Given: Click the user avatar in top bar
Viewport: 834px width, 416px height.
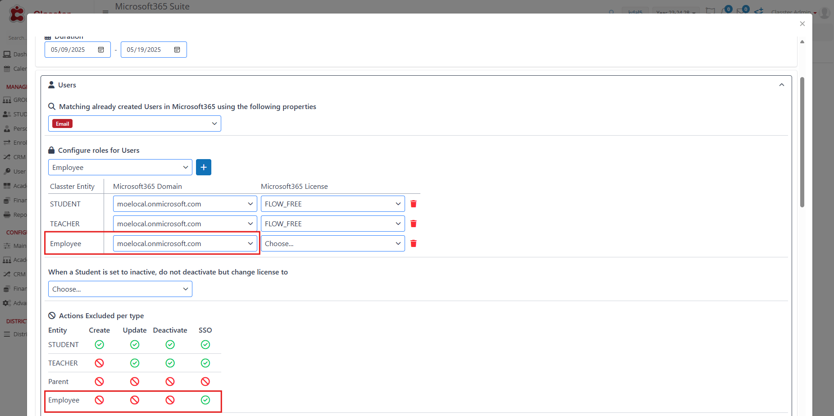Looking at the screenshot, I should tap(825, 12).
